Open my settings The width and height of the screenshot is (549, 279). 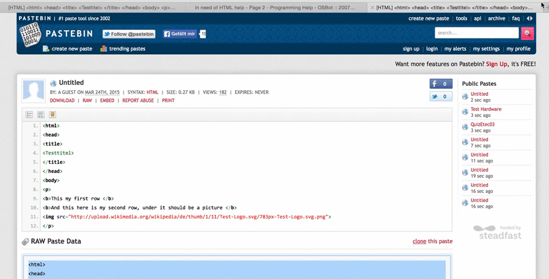486,49
